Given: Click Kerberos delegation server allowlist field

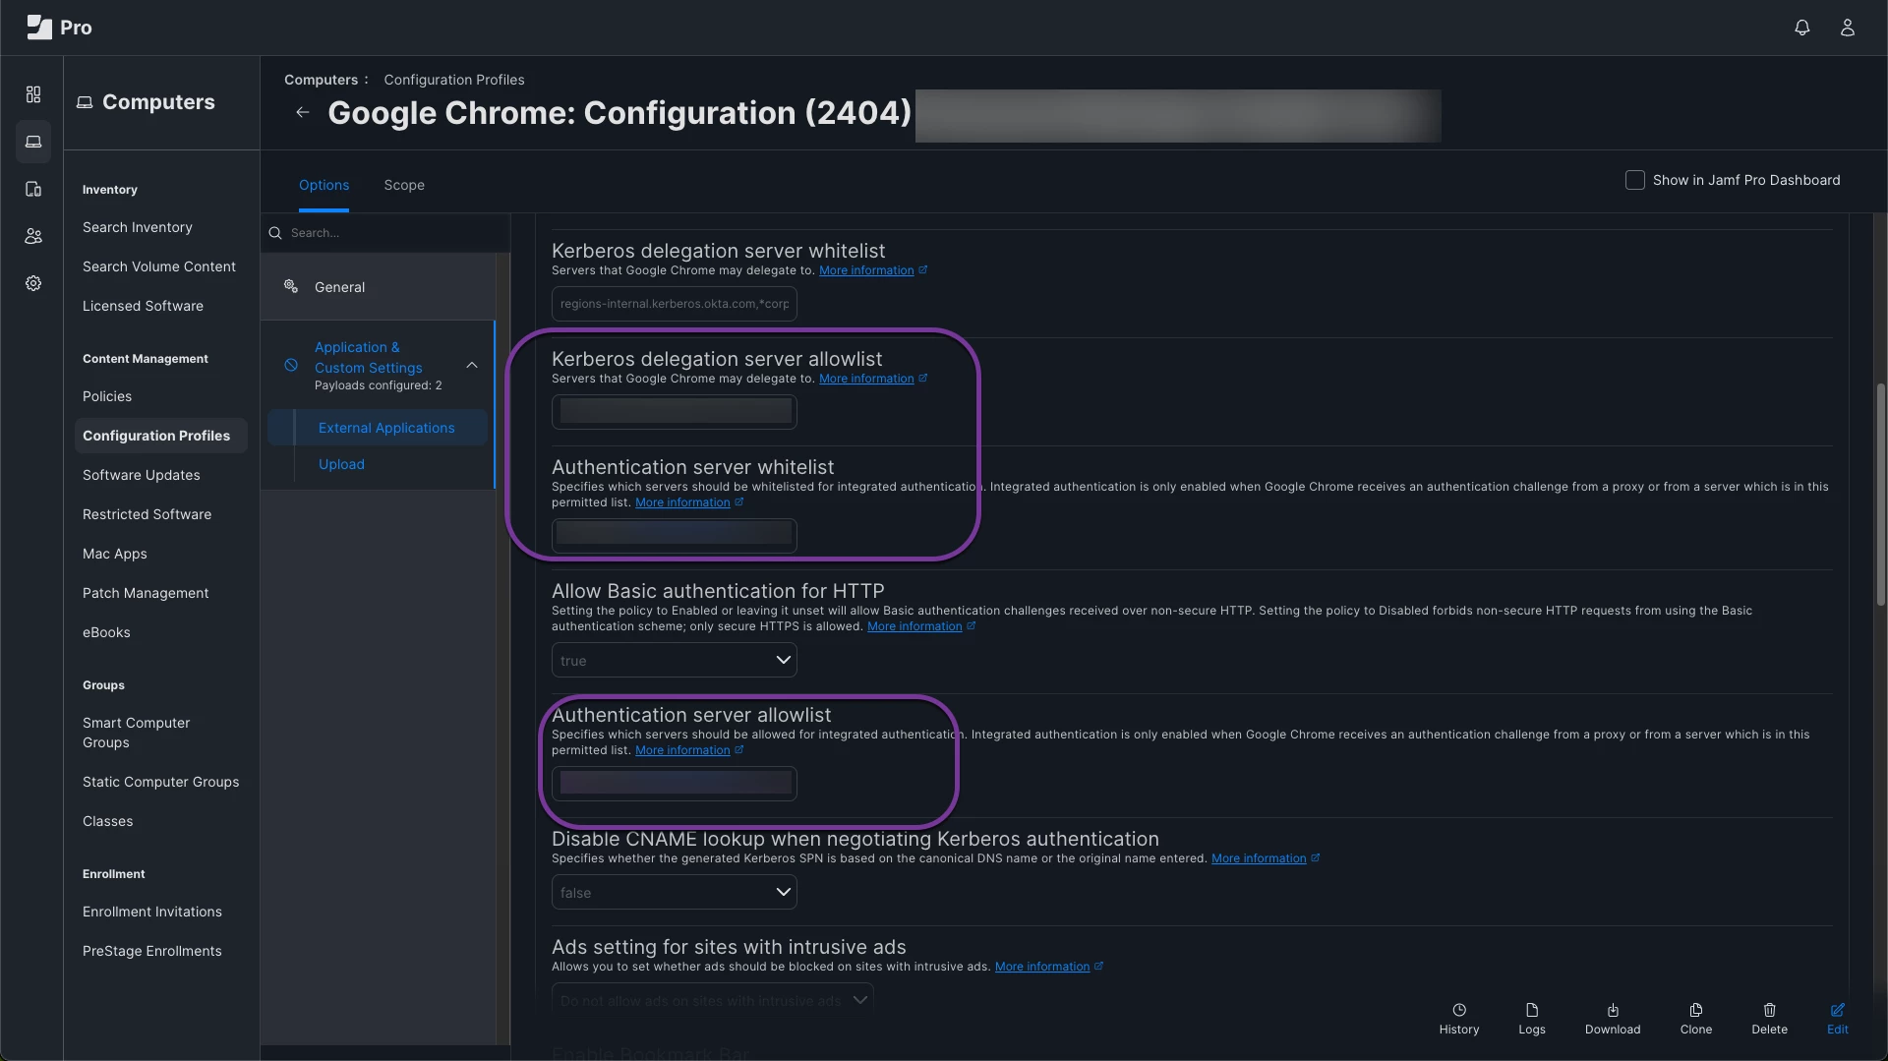Looking at the screenshot, I should pyautogui.click(x=675, y=412).
